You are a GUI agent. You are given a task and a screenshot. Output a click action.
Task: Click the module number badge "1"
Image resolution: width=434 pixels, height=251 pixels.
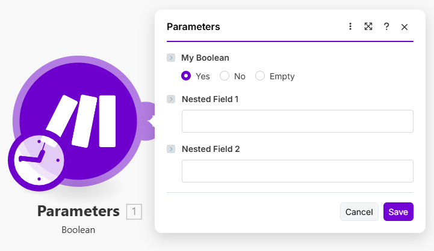pos(134,211)
